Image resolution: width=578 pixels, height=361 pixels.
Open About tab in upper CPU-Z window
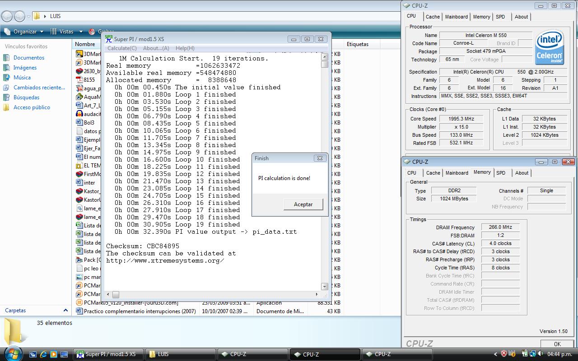tap(521, 17)
